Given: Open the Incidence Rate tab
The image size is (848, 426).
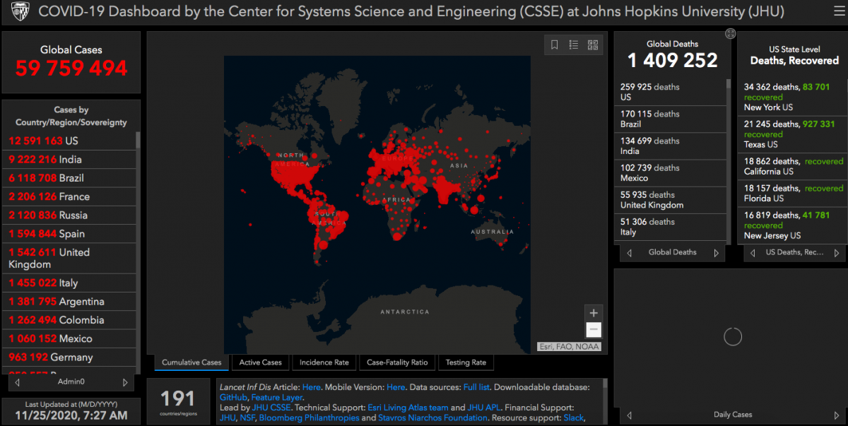Looking at the screenshot, I should coord(324,362).
